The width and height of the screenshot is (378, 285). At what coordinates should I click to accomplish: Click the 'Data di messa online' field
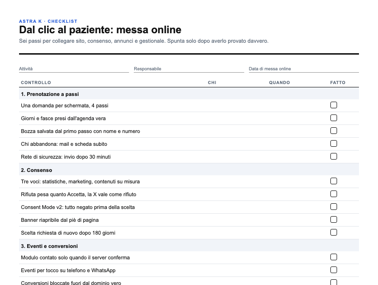tap(304, 69)
